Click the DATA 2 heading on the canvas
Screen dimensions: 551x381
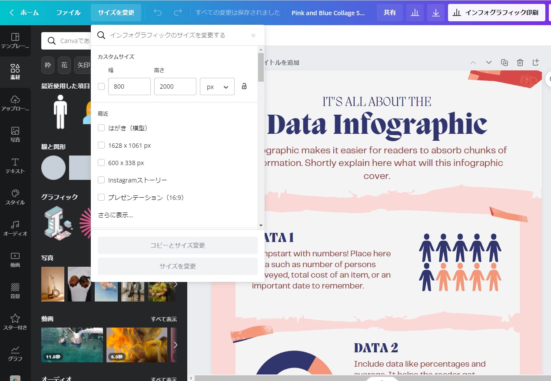click(x=376, y=348)
